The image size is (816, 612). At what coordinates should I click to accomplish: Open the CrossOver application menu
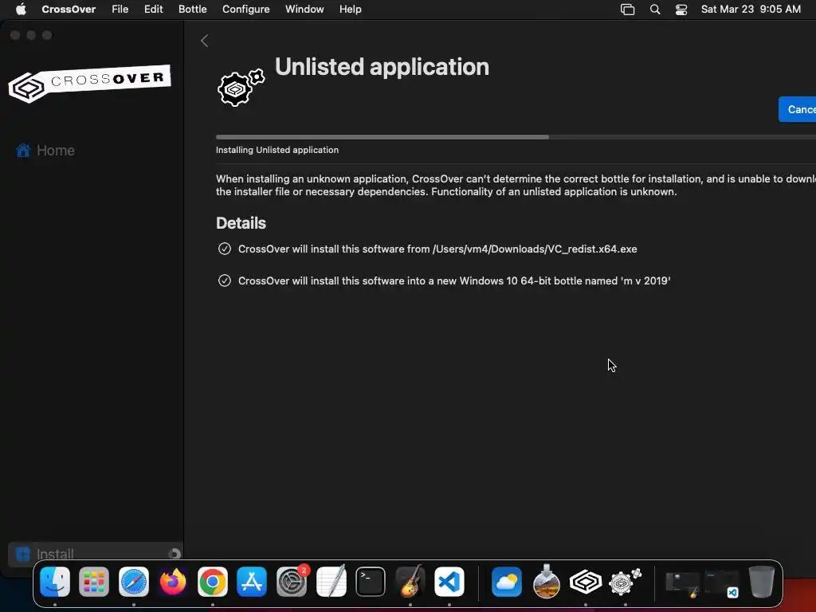tap(69, 10)
